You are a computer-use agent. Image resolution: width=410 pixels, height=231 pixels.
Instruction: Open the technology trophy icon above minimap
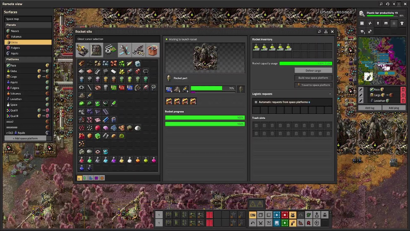pos(402,23)
